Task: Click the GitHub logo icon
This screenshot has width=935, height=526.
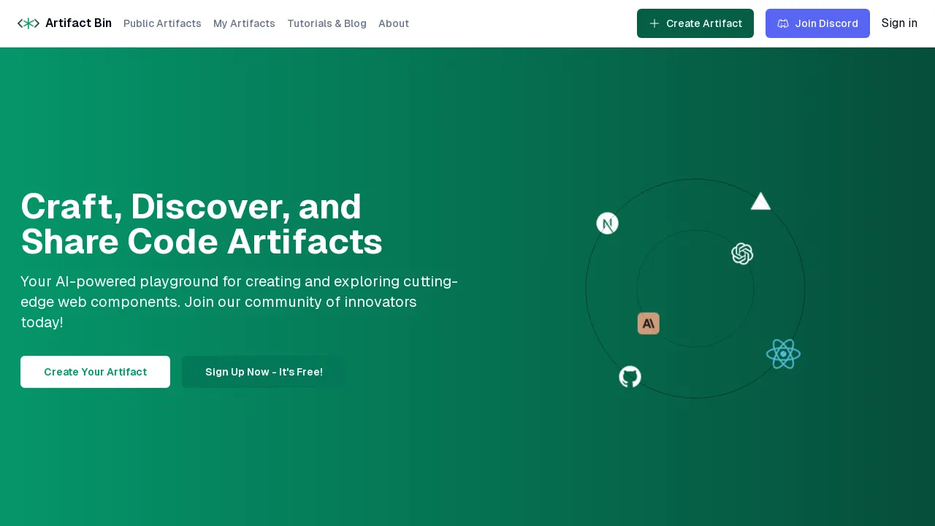Action: pos(630,377)
